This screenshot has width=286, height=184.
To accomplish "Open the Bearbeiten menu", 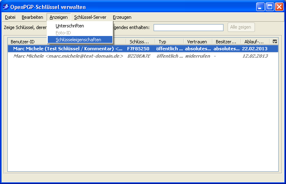I will point(32,17).
